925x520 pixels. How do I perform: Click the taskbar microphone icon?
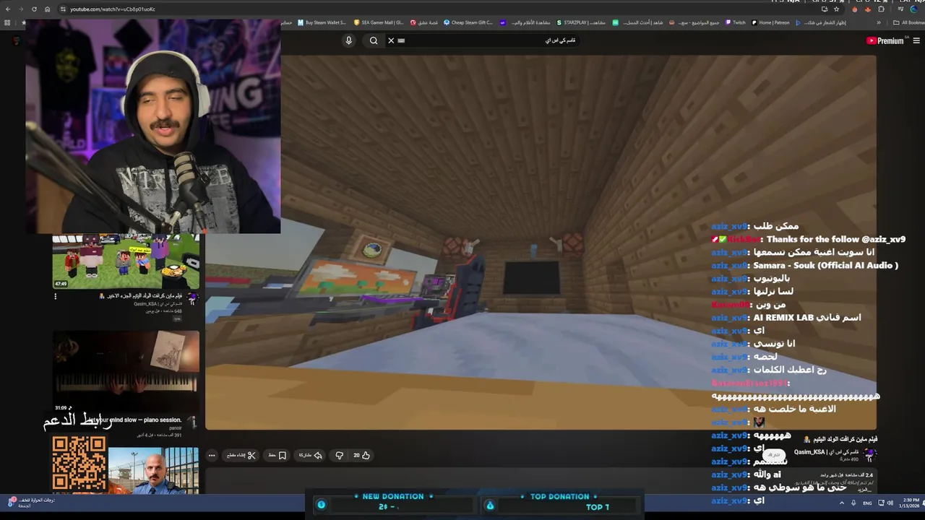pos(853,503)
